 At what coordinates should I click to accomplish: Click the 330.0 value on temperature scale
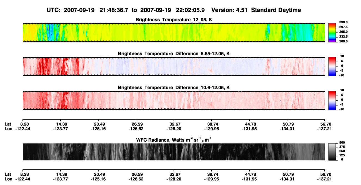(344, 22)
